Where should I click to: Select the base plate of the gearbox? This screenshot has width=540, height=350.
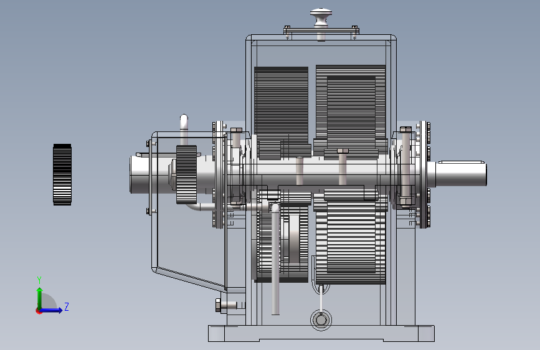point(321,333)
